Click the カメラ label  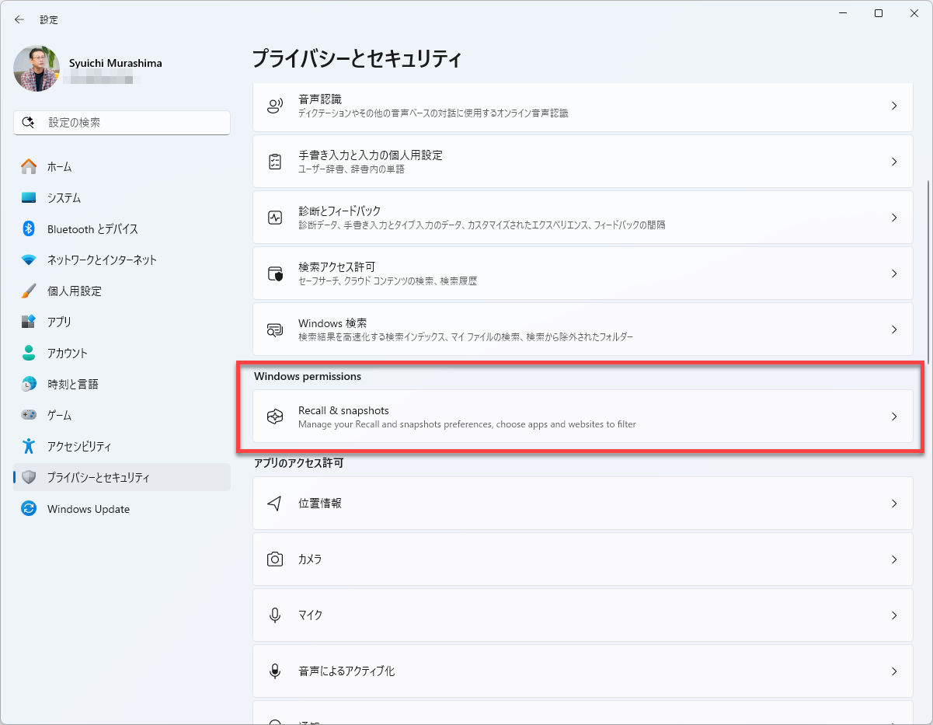310,559
